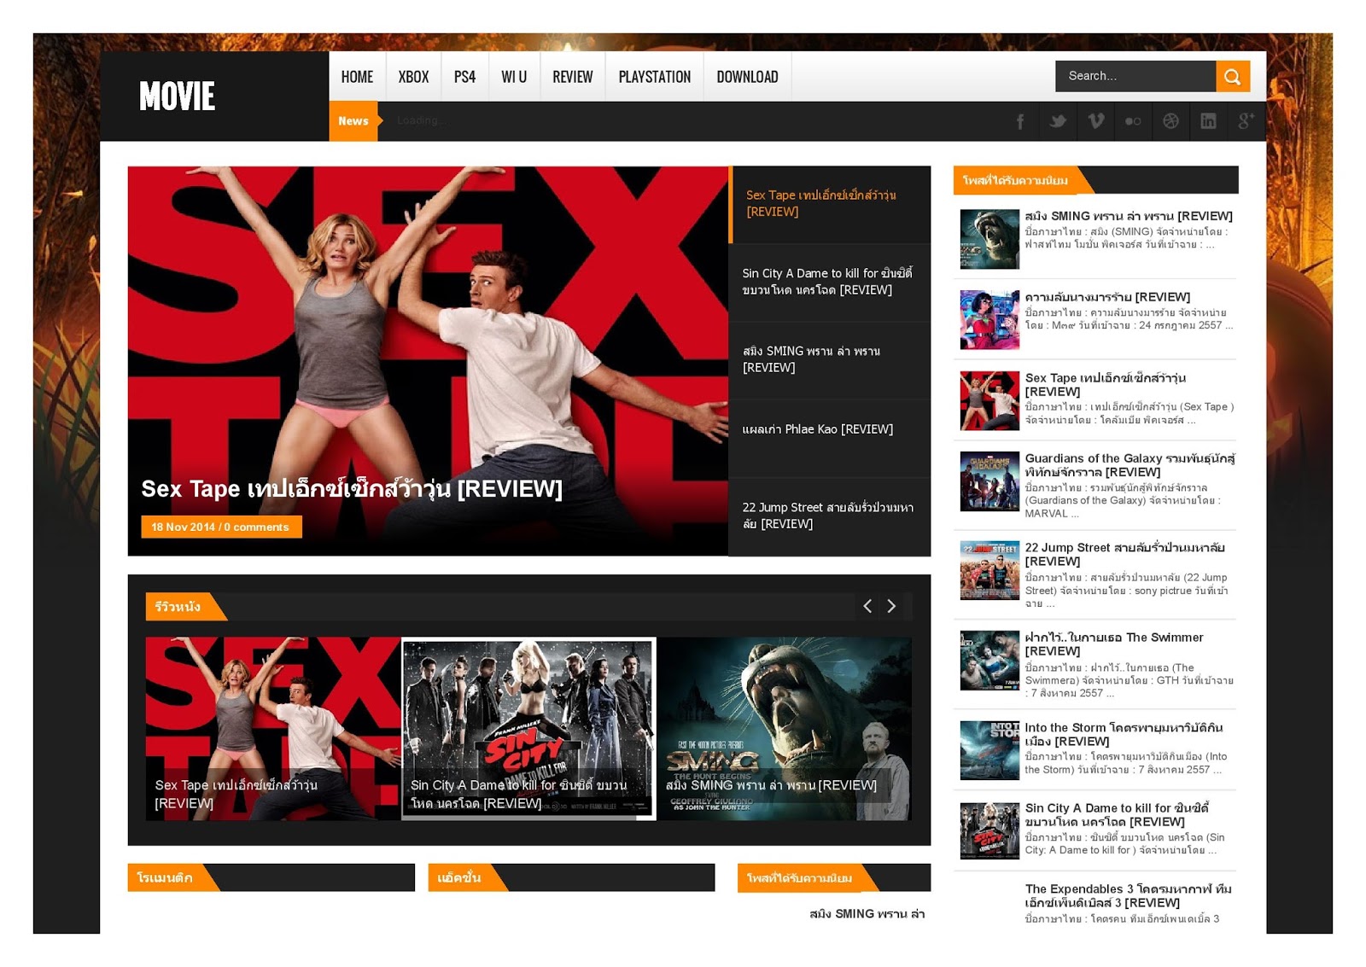Open Sin City carousel thumbnail

coord(528,729)
